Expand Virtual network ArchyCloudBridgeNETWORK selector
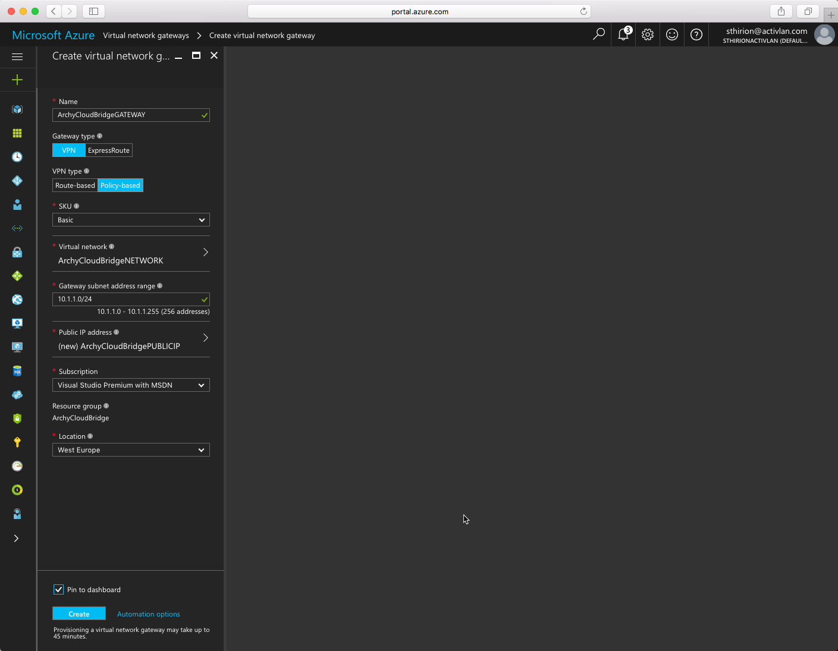This screenshot has width=838, height=651. [x=131, y=254]
